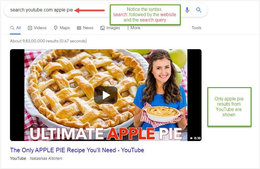Click the 8:38 video duration badge
This screenshot has width=260, height=169.
tap(195, 138)
